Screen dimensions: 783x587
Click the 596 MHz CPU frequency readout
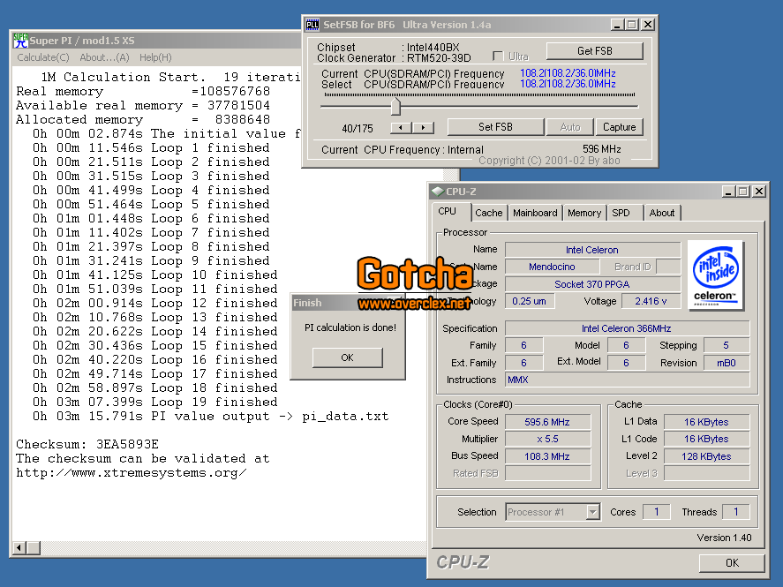pos(602,149)
